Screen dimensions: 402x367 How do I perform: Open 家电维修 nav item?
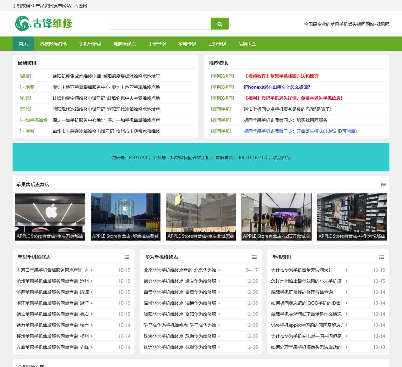187,44
